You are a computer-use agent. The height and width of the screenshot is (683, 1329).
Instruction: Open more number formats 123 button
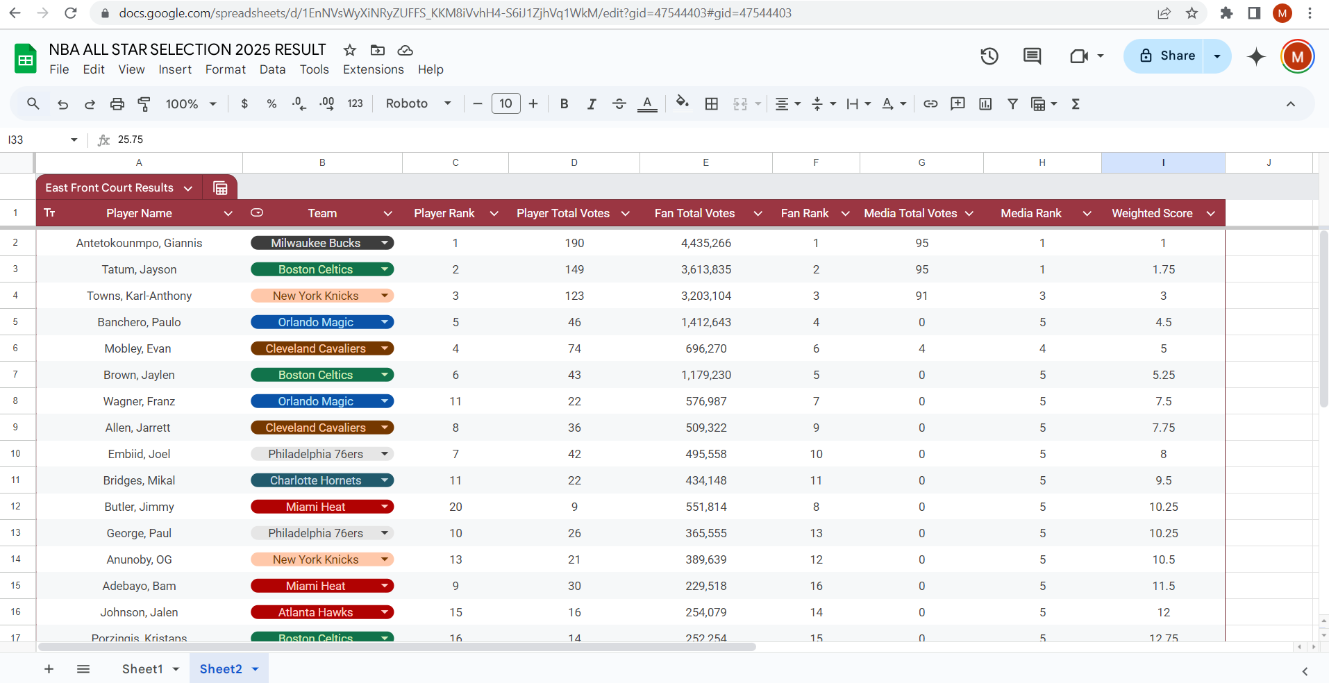point(355,104)
